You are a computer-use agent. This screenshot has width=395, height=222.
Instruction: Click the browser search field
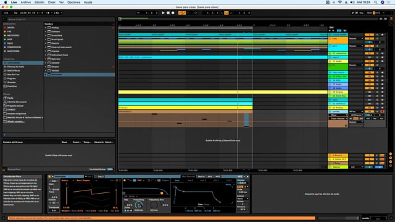tap(60, 19)
